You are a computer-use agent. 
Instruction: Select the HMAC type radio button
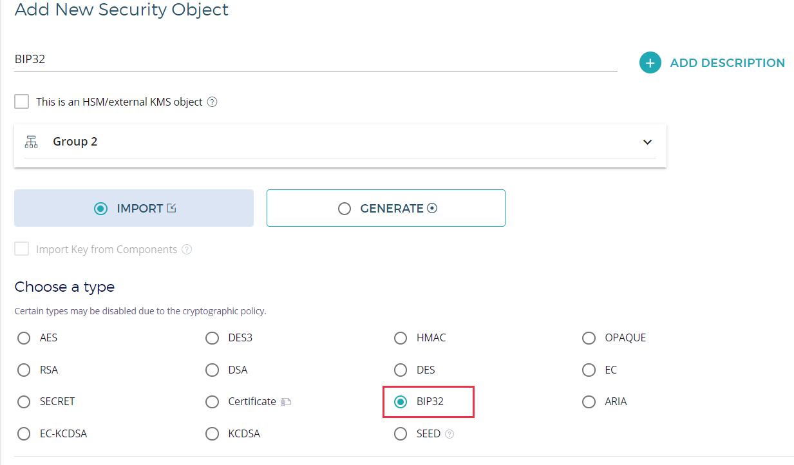[401, 338]
